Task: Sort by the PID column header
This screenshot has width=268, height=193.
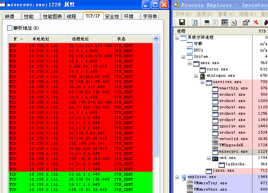Action: click(x=260, y=31)
